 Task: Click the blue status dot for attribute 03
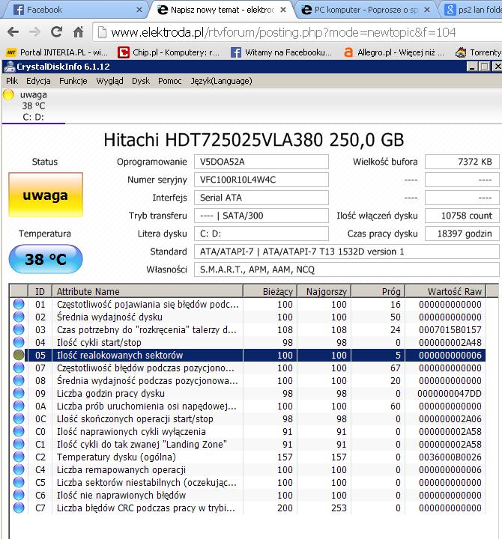click(x=19, y=329)
